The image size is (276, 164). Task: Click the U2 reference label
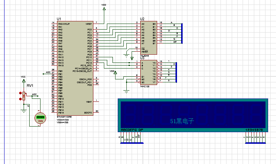coord(142,19)
